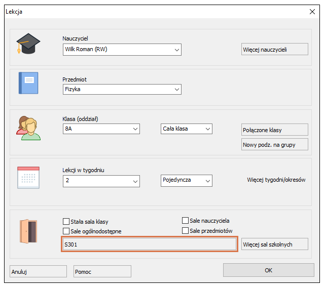
Task: Enable the Stała sala klasy checkbox
Action: (66, 222)
